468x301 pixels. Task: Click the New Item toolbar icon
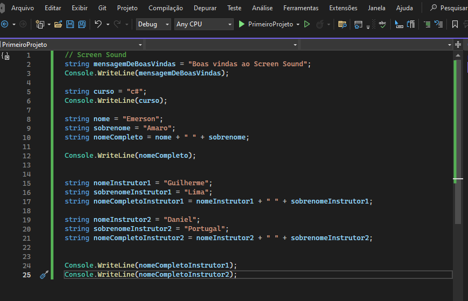point(40,24)
